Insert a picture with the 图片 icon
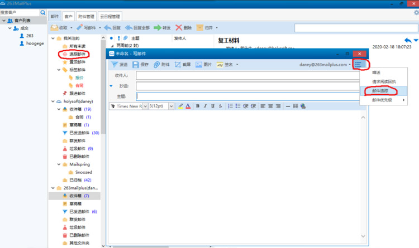Image resolution: width=419 pixels, height=248 pixels. (x=199, y=65)
